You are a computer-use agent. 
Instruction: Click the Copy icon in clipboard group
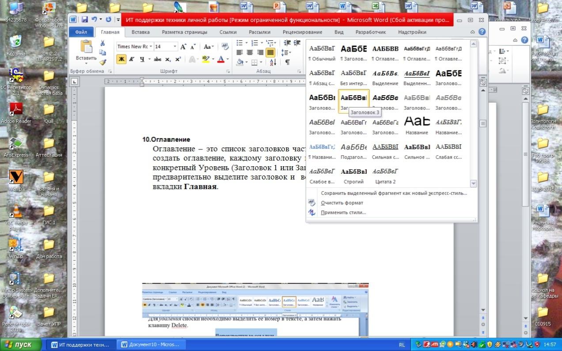coord(103,53)
